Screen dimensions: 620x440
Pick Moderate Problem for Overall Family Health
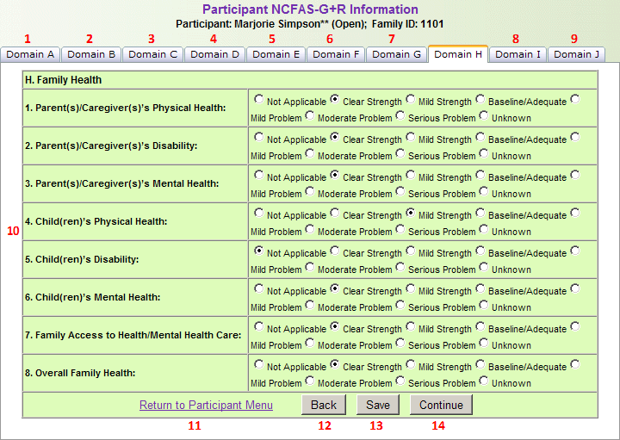tap(310, 381)
